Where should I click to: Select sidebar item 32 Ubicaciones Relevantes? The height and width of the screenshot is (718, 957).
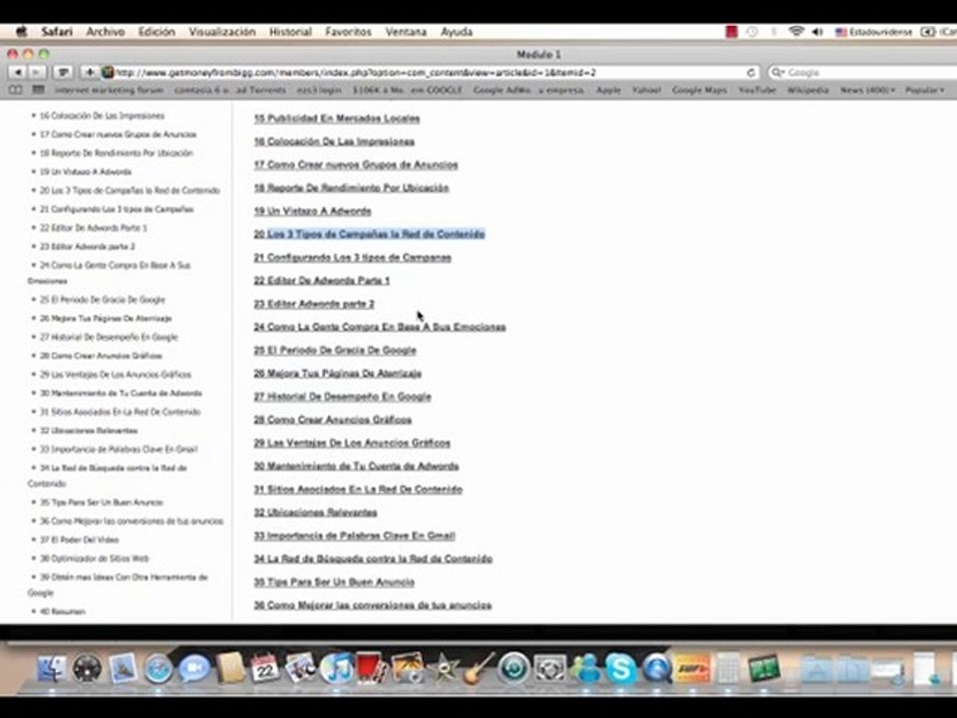point(89,431)
